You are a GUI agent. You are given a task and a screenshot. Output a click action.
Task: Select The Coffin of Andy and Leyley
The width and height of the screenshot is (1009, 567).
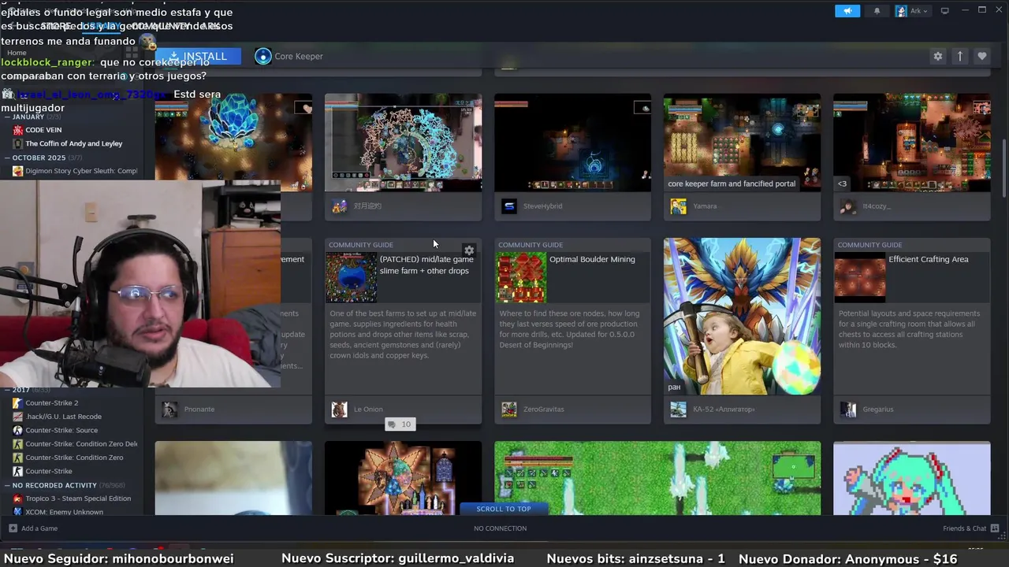(x=73, y=143)
